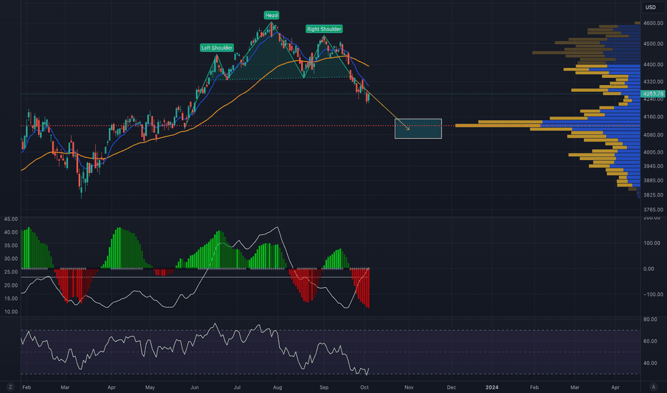Click the 4320.00 price axis label
The height and width of the screenshot is (393, 667).
653,81
